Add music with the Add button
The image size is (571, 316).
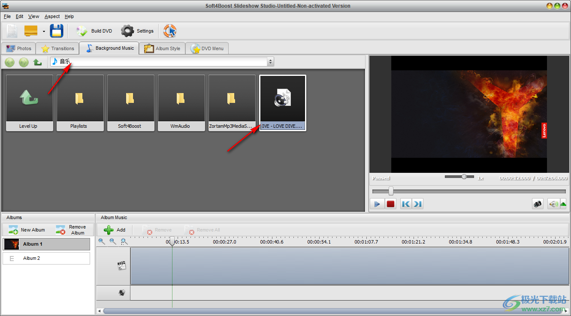(115, 230)
